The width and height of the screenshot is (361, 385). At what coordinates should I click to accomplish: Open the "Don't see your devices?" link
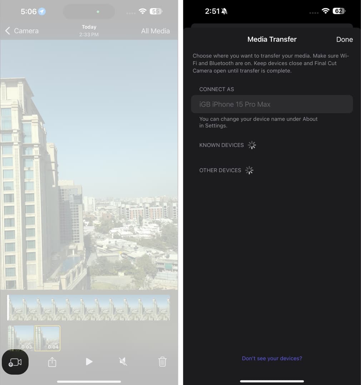click(x=272, y=358)
